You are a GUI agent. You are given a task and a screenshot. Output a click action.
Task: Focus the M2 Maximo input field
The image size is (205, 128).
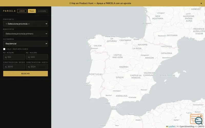point(37,57)
